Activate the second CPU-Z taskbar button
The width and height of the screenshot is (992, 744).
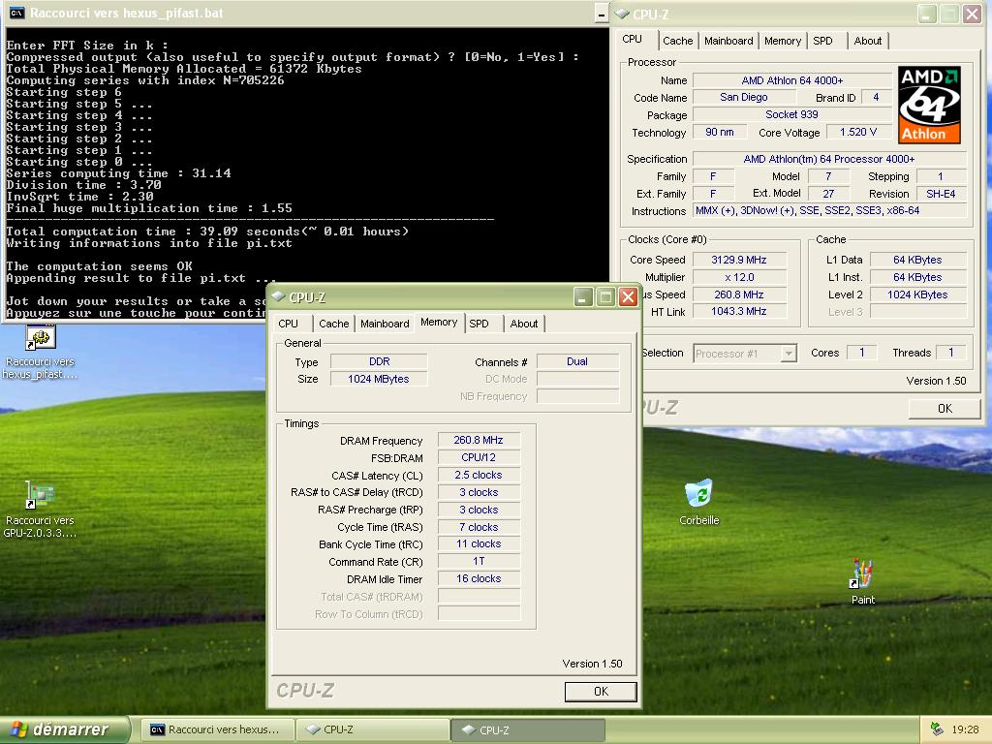528,729
